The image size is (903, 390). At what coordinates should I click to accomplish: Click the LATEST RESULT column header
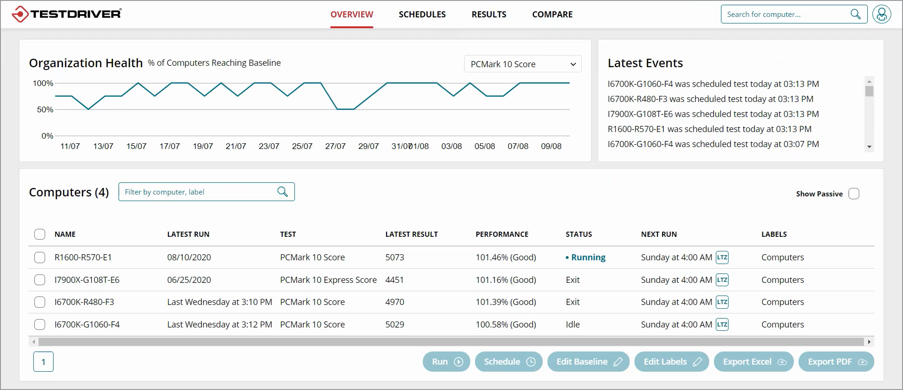tap(412, 234)
